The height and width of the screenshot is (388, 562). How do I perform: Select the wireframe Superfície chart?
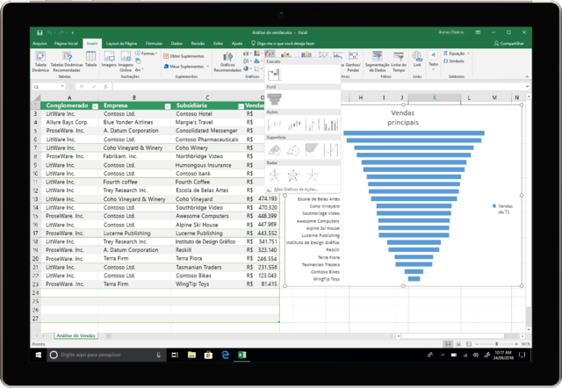point(293,150)
